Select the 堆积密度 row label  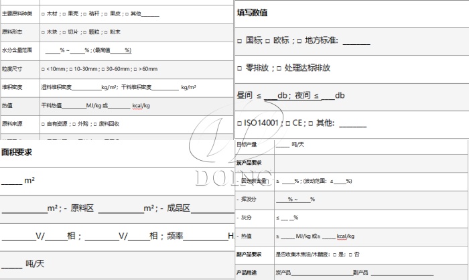click(x=12, y=87)
